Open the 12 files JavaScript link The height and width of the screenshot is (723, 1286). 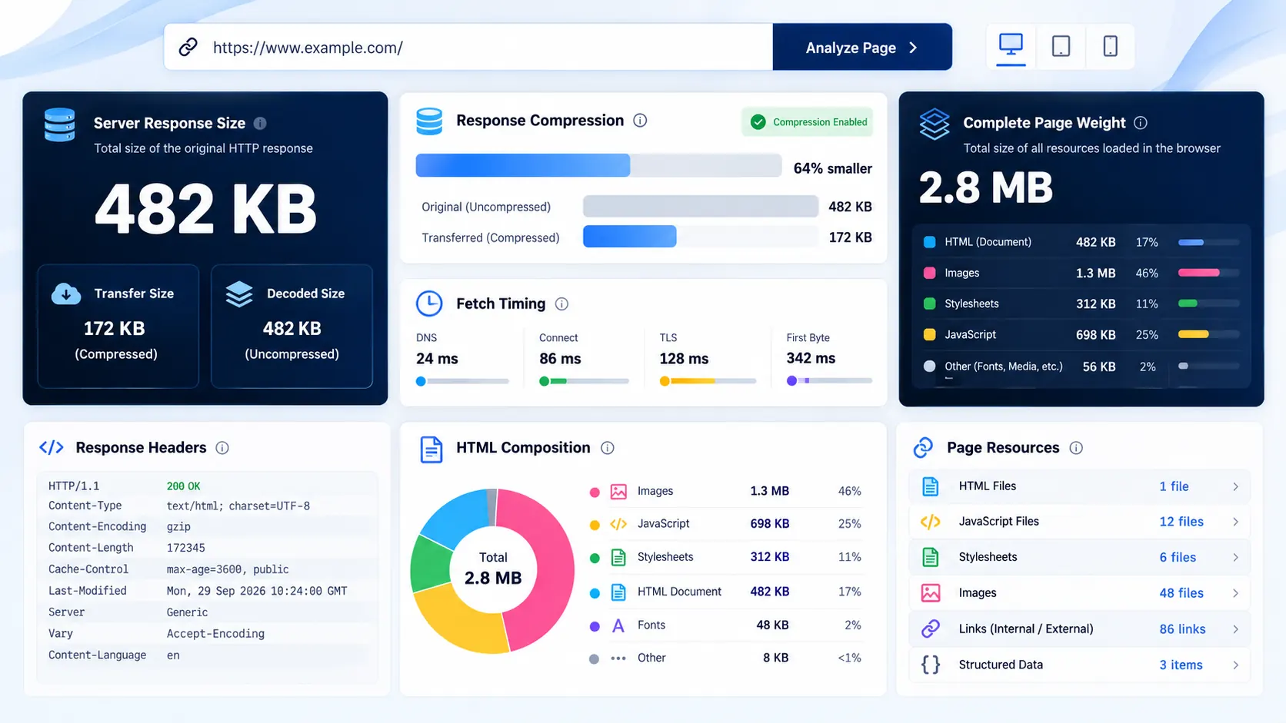[x=1181, y=522]
